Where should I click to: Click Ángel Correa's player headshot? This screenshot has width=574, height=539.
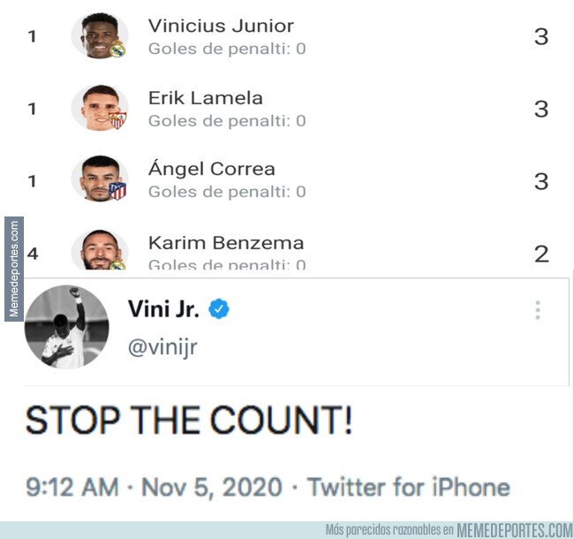[96, 178]
